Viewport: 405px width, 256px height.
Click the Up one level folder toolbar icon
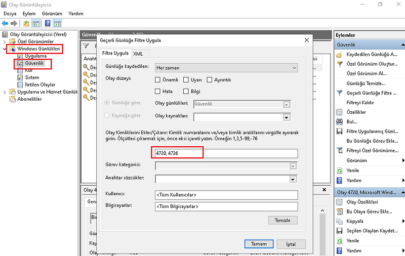click(x=26, y=23)
